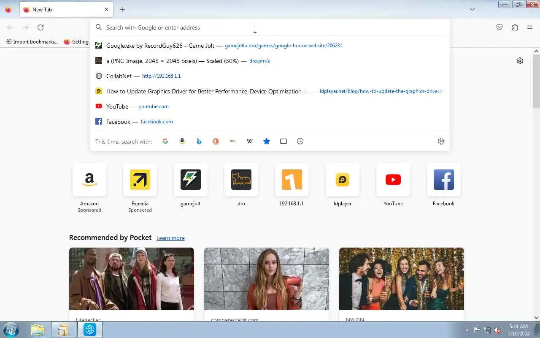Click the blue globe taskbar icon
Image resolution: width=540 pixels, height=338 pixels.
tap(90, 330)
